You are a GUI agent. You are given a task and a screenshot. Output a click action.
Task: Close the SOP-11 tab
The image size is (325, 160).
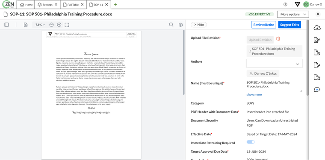[106, 5]
